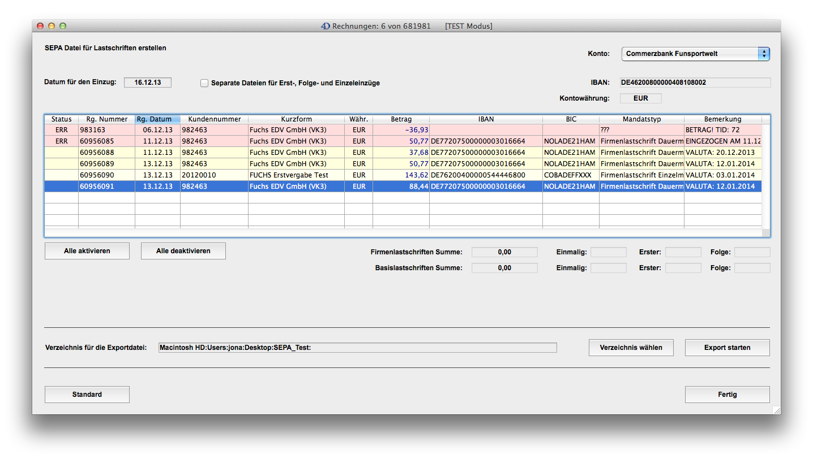Sort by the Betrag column header

pos(401,119)
